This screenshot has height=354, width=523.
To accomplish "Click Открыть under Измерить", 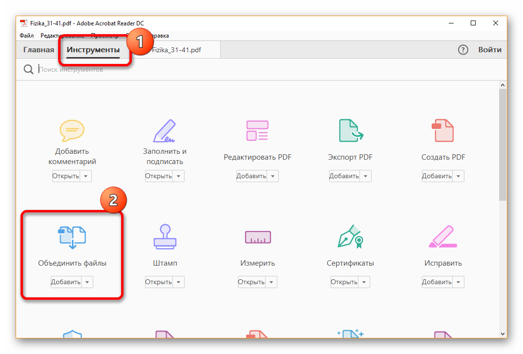I will pyautogui.click(x=251, y=282).
